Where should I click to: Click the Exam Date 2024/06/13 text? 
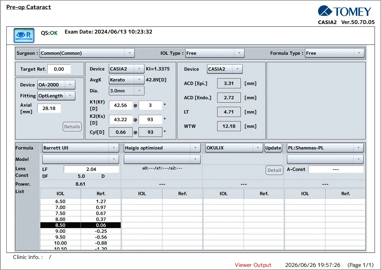pos(108,32)
